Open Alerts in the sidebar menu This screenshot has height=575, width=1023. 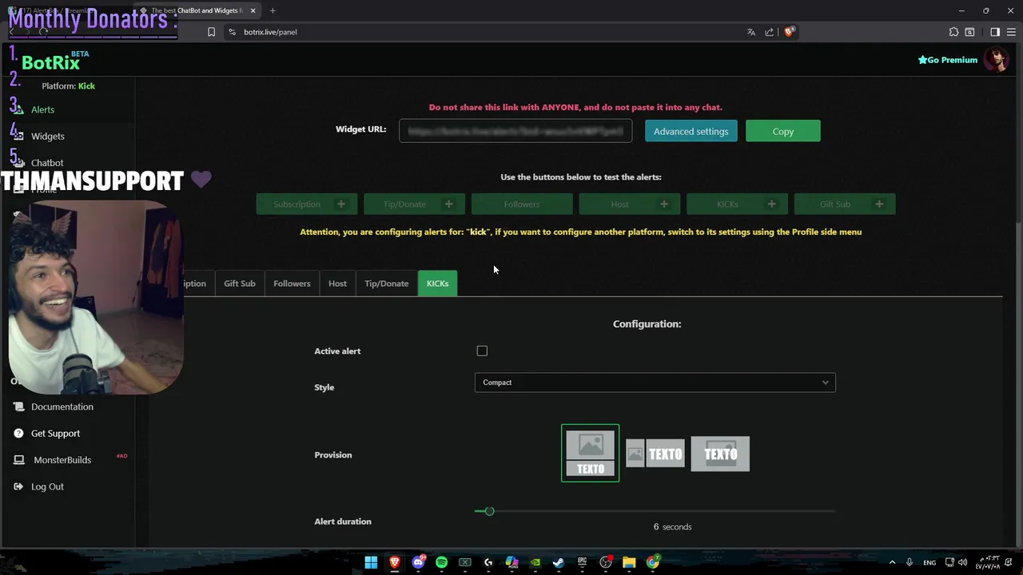pyautogui.click(x=42, y=109)
